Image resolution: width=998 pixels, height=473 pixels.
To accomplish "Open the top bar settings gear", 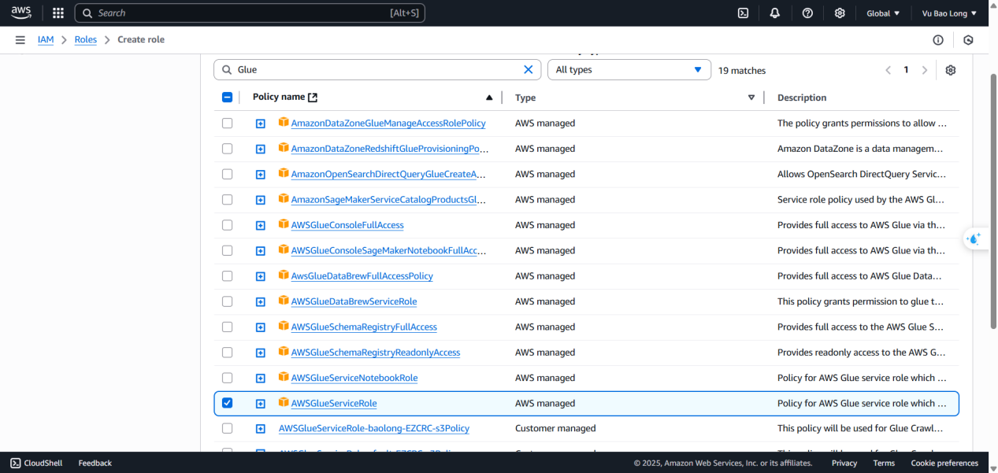I will (840, 13).
